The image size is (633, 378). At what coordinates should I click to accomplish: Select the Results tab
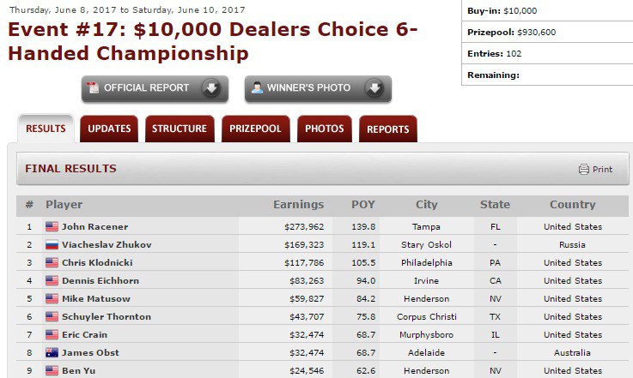[46, 129]
